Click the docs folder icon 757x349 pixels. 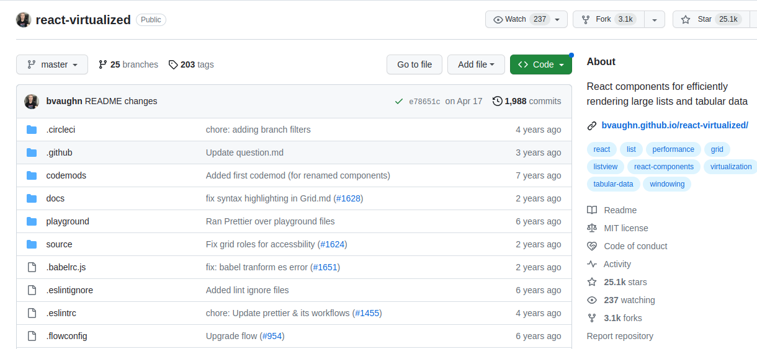(32, 198)
